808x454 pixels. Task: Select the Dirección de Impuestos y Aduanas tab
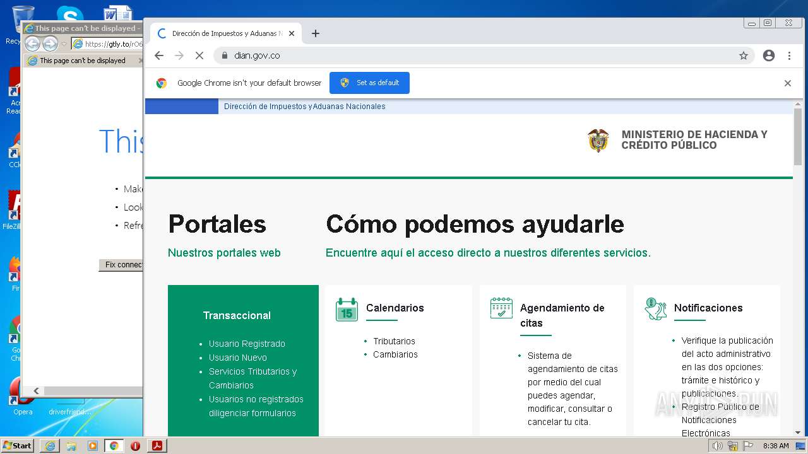tap(225, 33)
